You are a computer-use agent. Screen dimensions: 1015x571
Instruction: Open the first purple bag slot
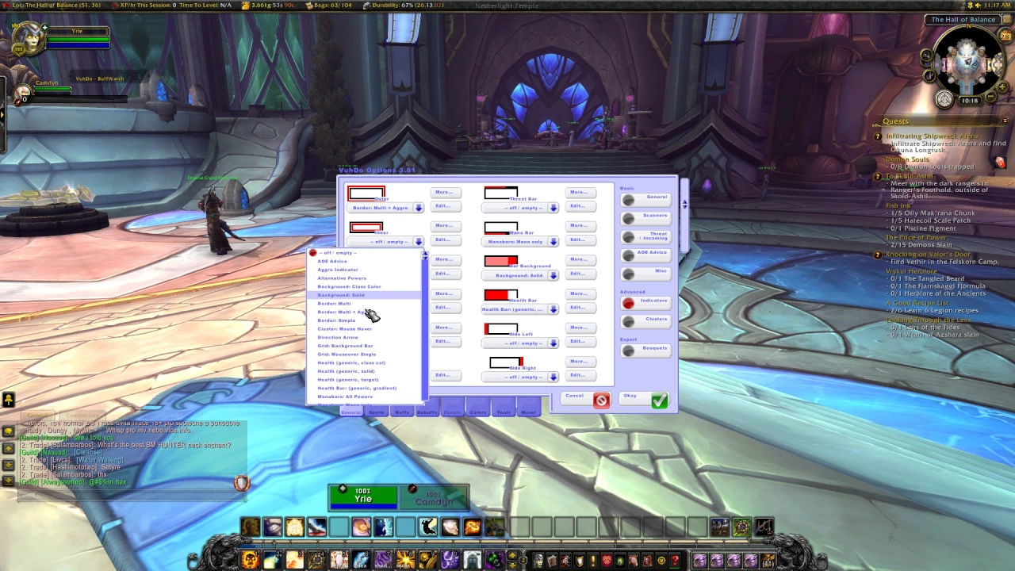699,560
